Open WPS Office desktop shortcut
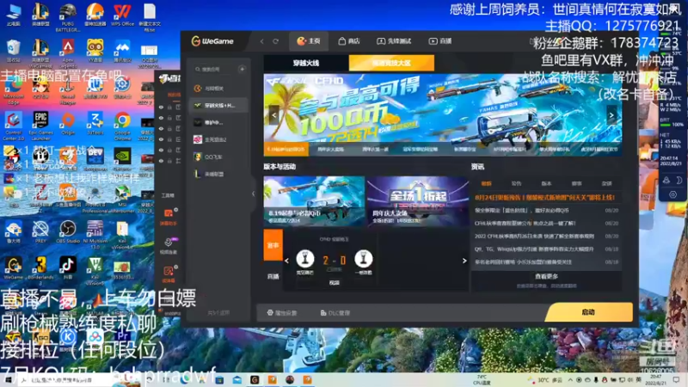This screenshot has width=688, height=387. (122, 15)
